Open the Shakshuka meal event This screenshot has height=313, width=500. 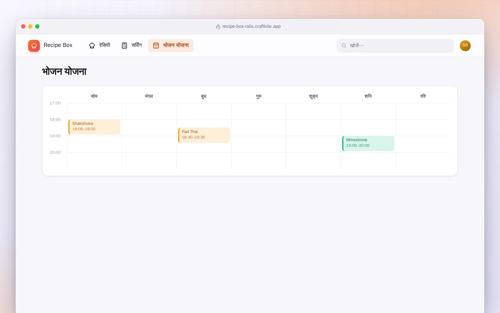pos(94,127)
